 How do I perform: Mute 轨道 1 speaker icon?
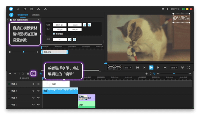pos(38,105)
